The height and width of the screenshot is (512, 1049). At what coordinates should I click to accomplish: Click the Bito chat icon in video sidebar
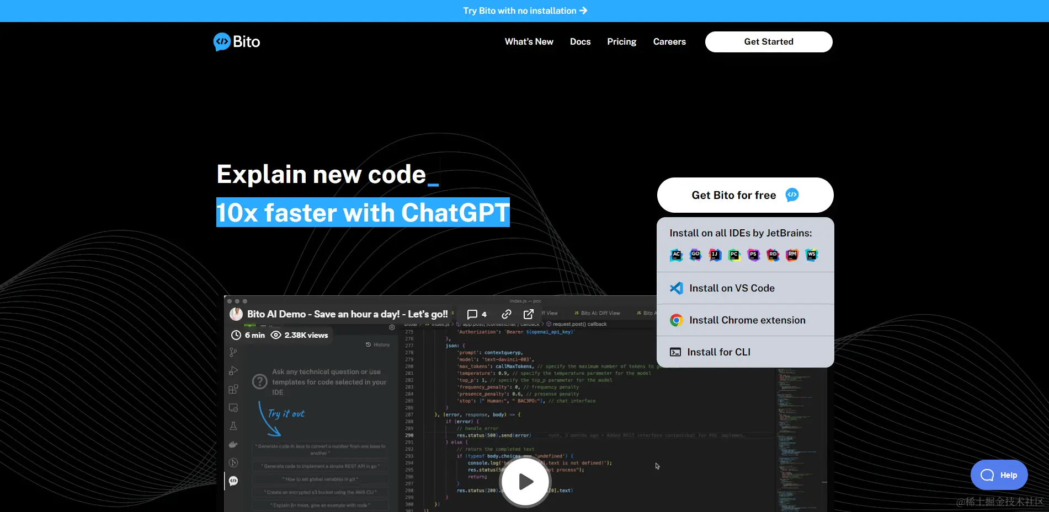[x=233, y=481]
